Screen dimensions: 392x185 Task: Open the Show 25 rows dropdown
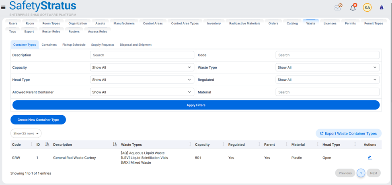click(26, 133)
